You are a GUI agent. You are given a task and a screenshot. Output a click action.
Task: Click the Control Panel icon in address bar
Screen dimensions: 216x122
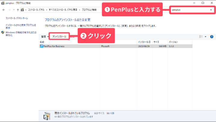click(x=22, y=10)
